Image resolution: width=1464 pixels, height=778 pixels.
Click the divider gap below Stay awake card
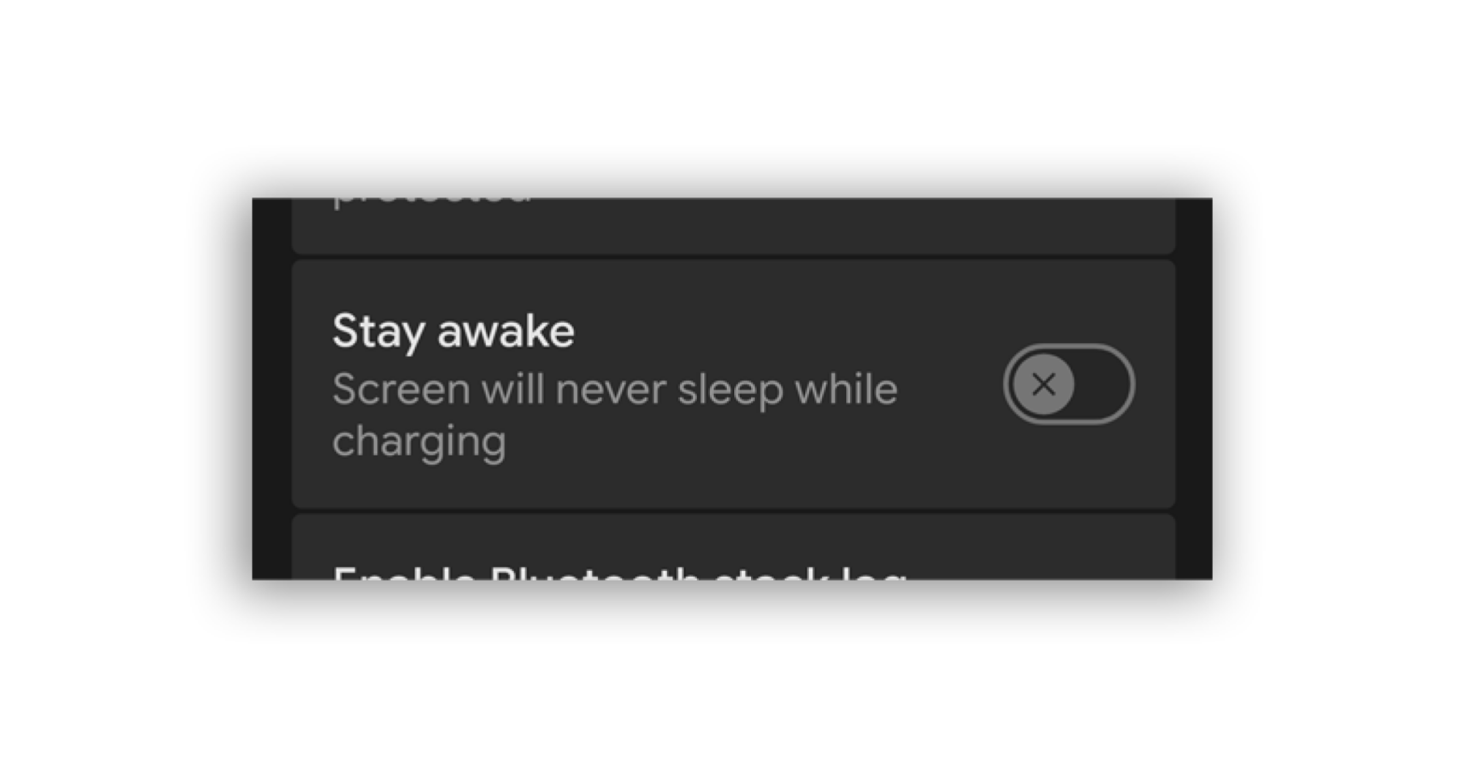pos(733,511)
